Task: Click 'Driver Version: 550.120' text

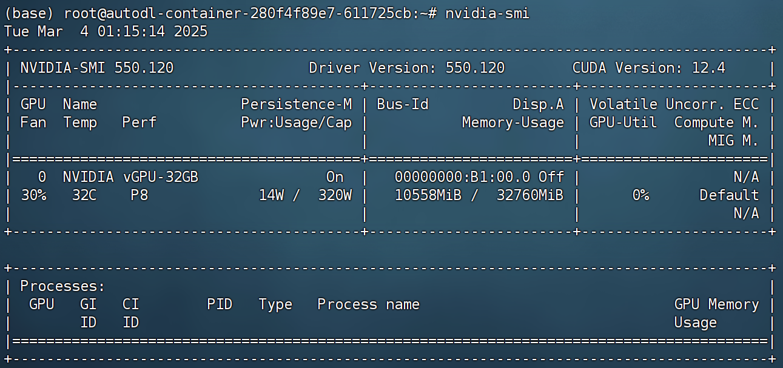Action: coord(406,68)
